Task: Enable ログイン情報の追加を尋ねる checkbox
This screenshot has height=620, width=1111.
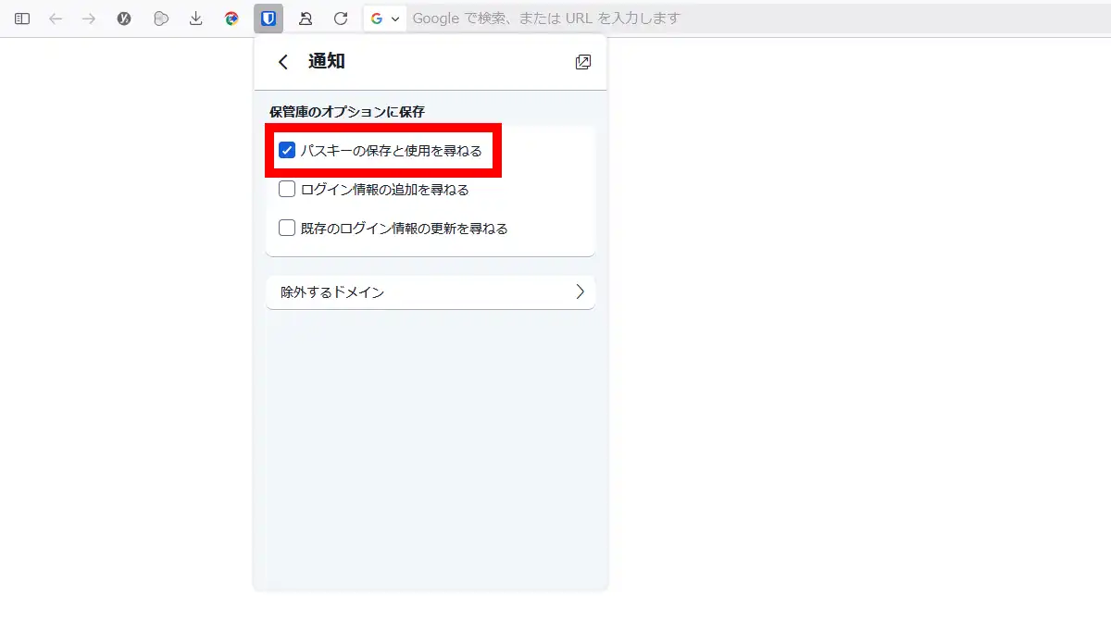Action: pos(287,189)
